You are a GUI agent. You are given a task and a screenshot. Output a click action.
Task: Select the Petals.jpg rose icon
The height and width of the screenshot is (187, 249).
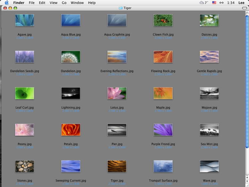pyautogui.click(x=71, y=130)
